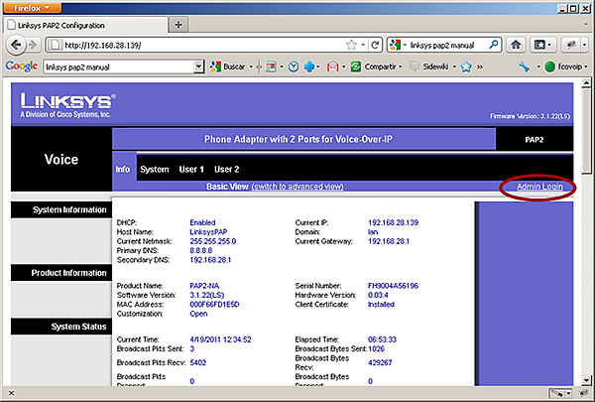The image size is (595, 402).
Task: Open a new tab with plus button
Action: coord(178,25)
